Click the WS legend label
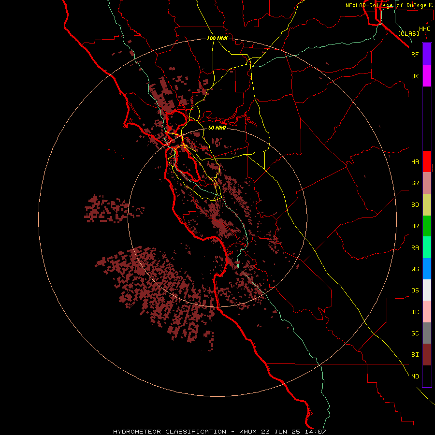This screenshot has width=435, height=435. pyautogui.click(x=415, y=269)
